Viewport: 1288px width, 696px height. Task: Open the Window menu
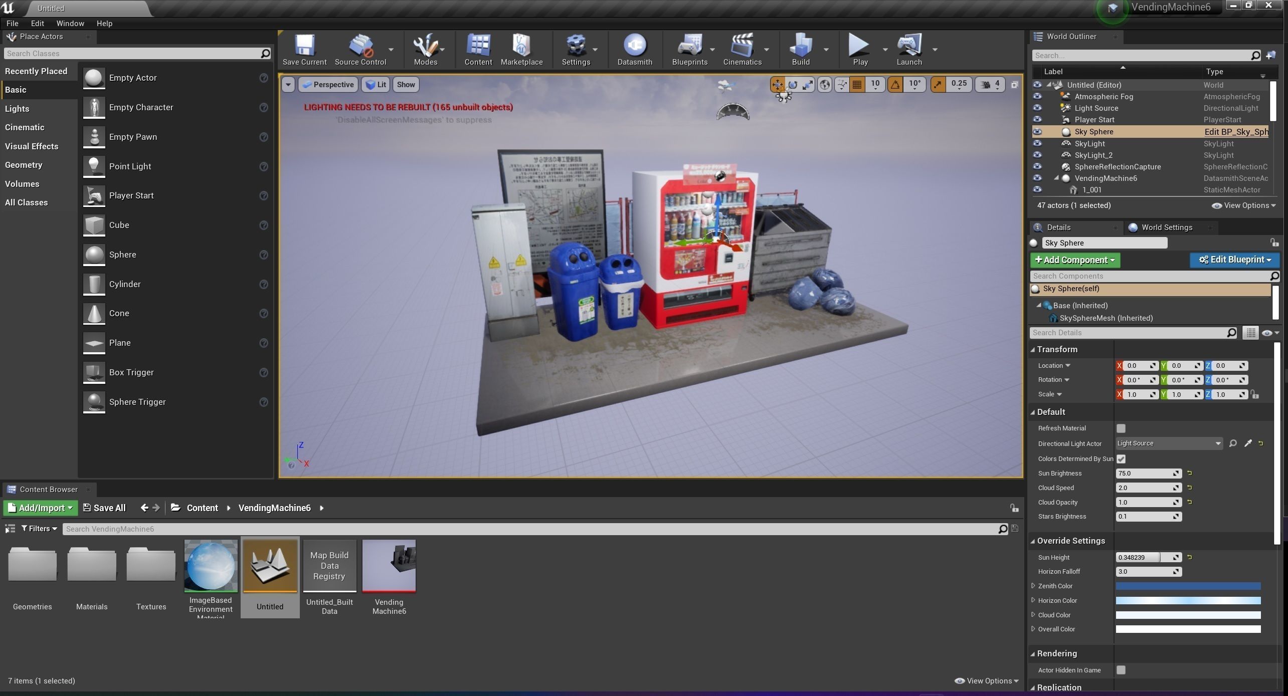point(70,24)
